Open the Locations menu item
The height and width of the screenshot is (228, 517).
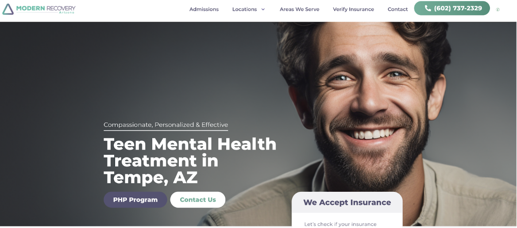244,9
